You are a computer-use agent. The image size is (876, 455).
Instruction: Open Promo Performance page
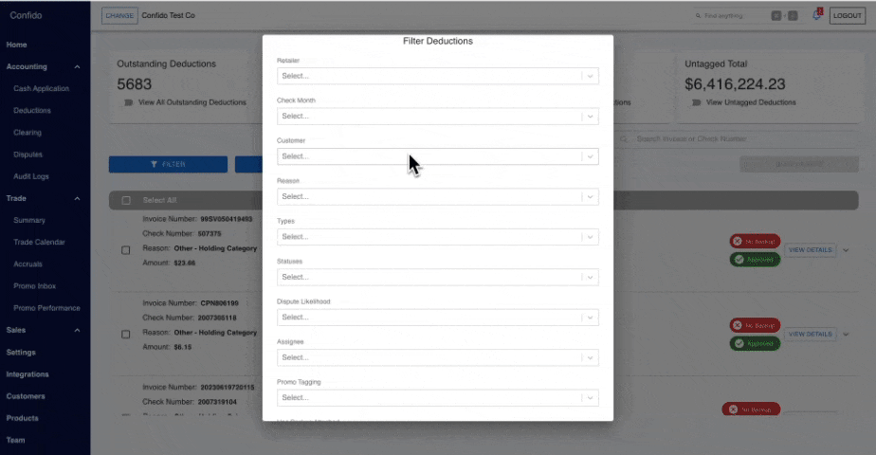coord(47,308)
